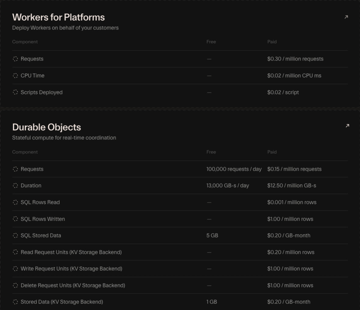360x310 pixels.
Task: Click the dashed circle icon beside Write Request Units
Action: tap(16, 269)
